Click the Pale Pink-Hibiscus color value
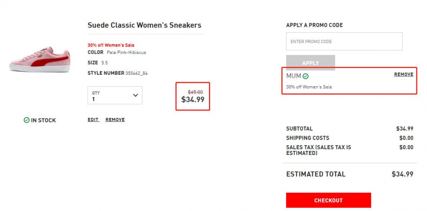 coord(126,53)
